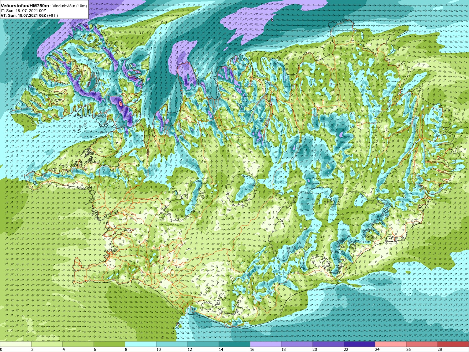Click the light green 2–4 legend swatch
The height and width of the screenshot is (352, 469).
tap(47, 344)
